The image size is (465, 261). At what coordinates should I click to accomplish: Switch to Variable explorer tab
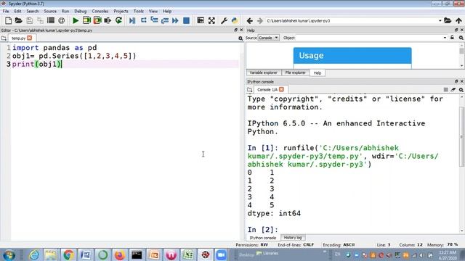(x=263, y=72)
